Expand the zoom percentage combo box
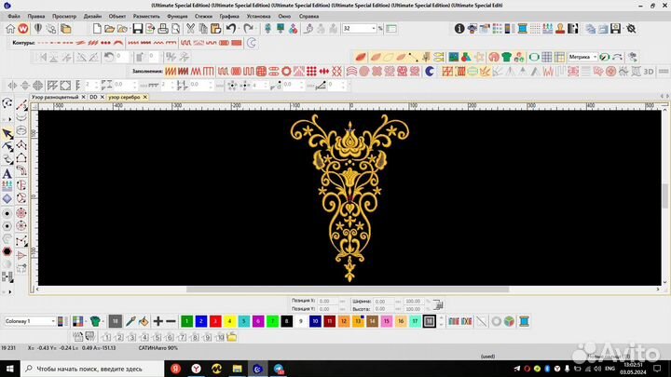Image resolution: width=671 pixels, height=377 pixels. 379,29
